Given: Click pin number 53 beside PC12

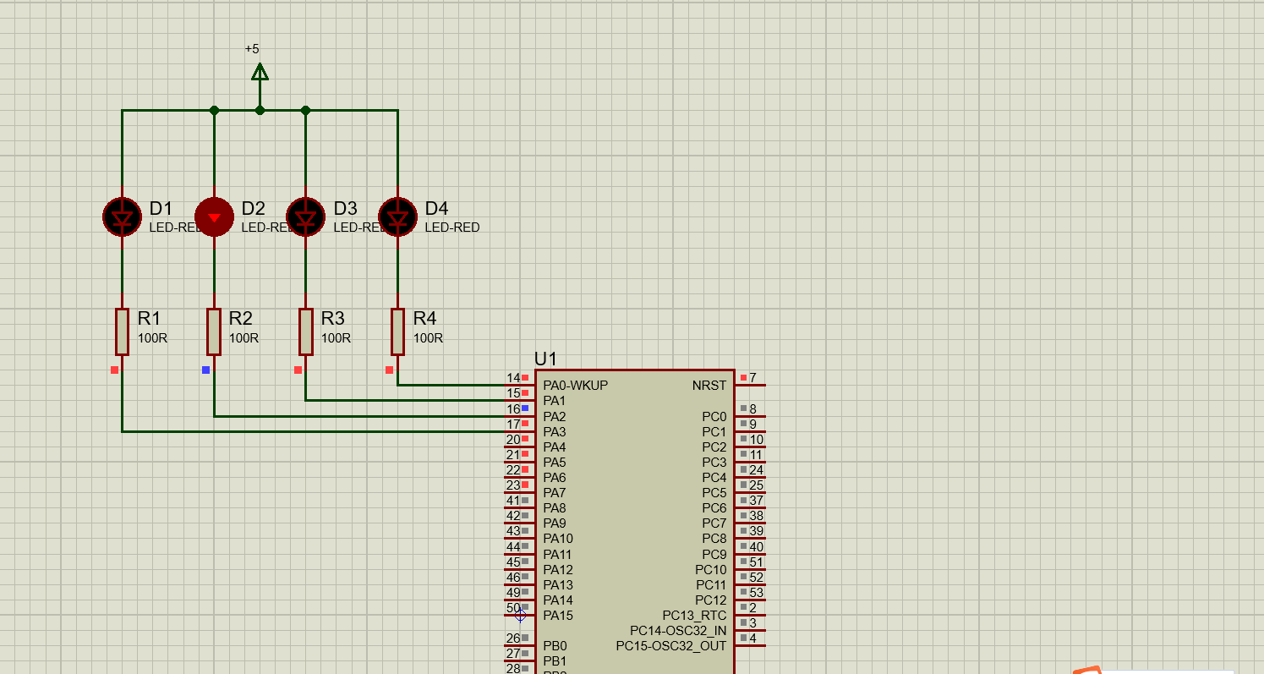Looking at the screenshot, I should pos(756,592).
